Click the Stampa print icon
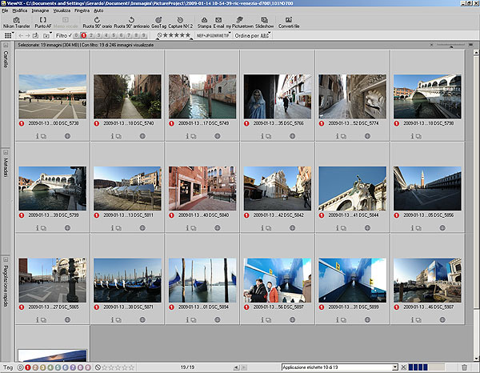 click(204, 22)
